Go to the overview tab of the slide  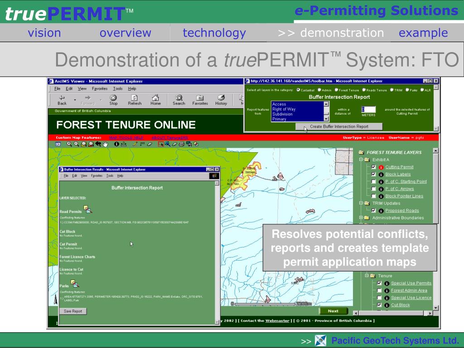tap(126, 33)
